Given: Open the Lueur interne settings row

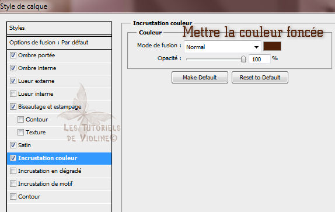Looking at the screenshot, I should pyautogui.click(x=59, y=94).
